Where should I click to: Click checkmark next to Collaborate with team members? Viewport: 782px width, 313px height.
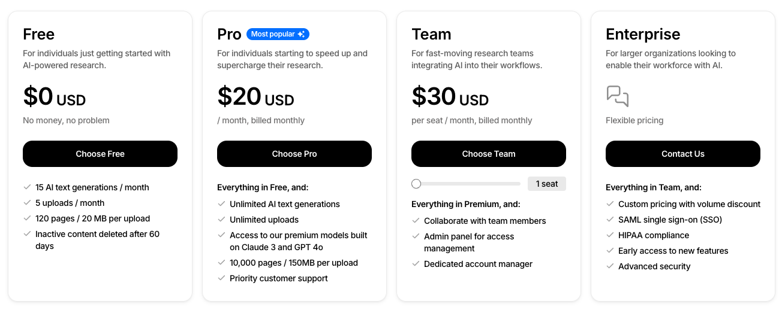coord(416,221)
